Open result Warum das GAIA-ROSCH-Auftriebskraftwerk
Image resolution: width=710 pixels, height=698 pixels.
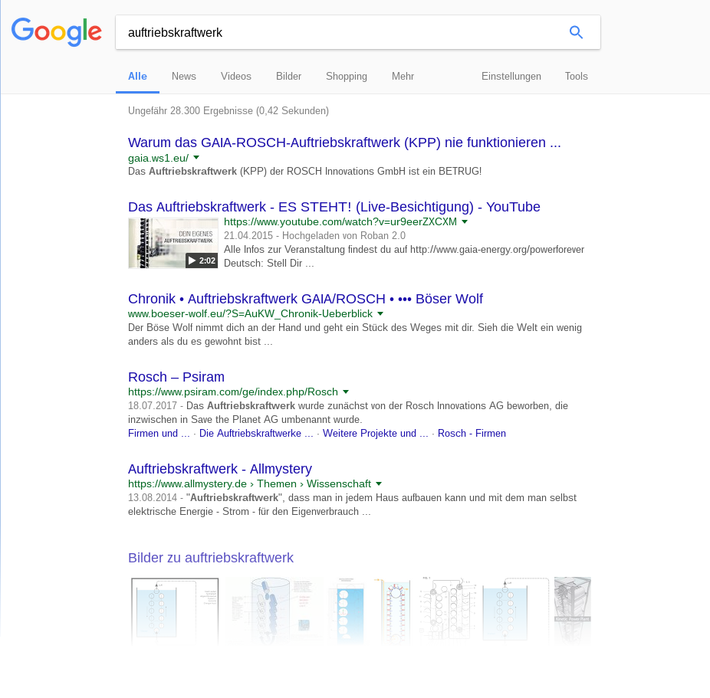tap(344, 142)
